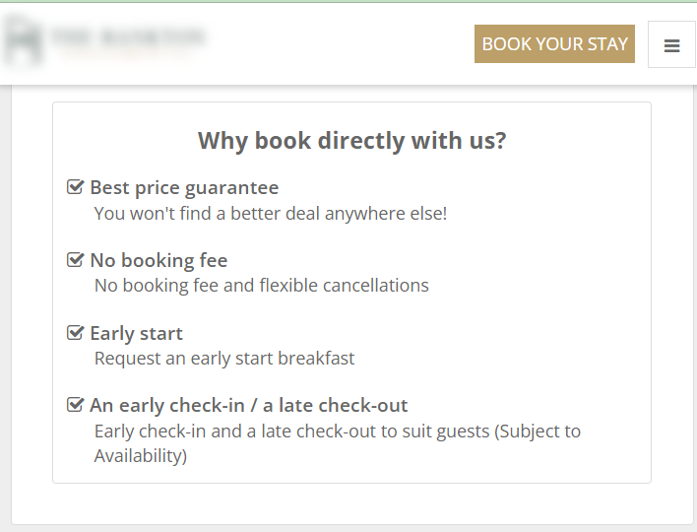Click the Book Your Stay button
The image size is (697, 532).
[x=554, y=44]
